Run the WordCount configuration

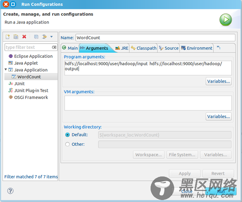[x=221, y=191]
